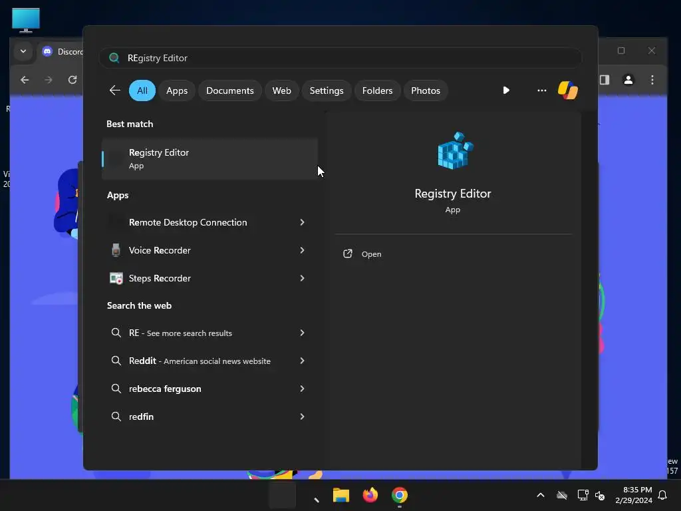Select the Steps Recorder result text
Image resolution: width=681 pixels, height=511 pixels.
160,278
